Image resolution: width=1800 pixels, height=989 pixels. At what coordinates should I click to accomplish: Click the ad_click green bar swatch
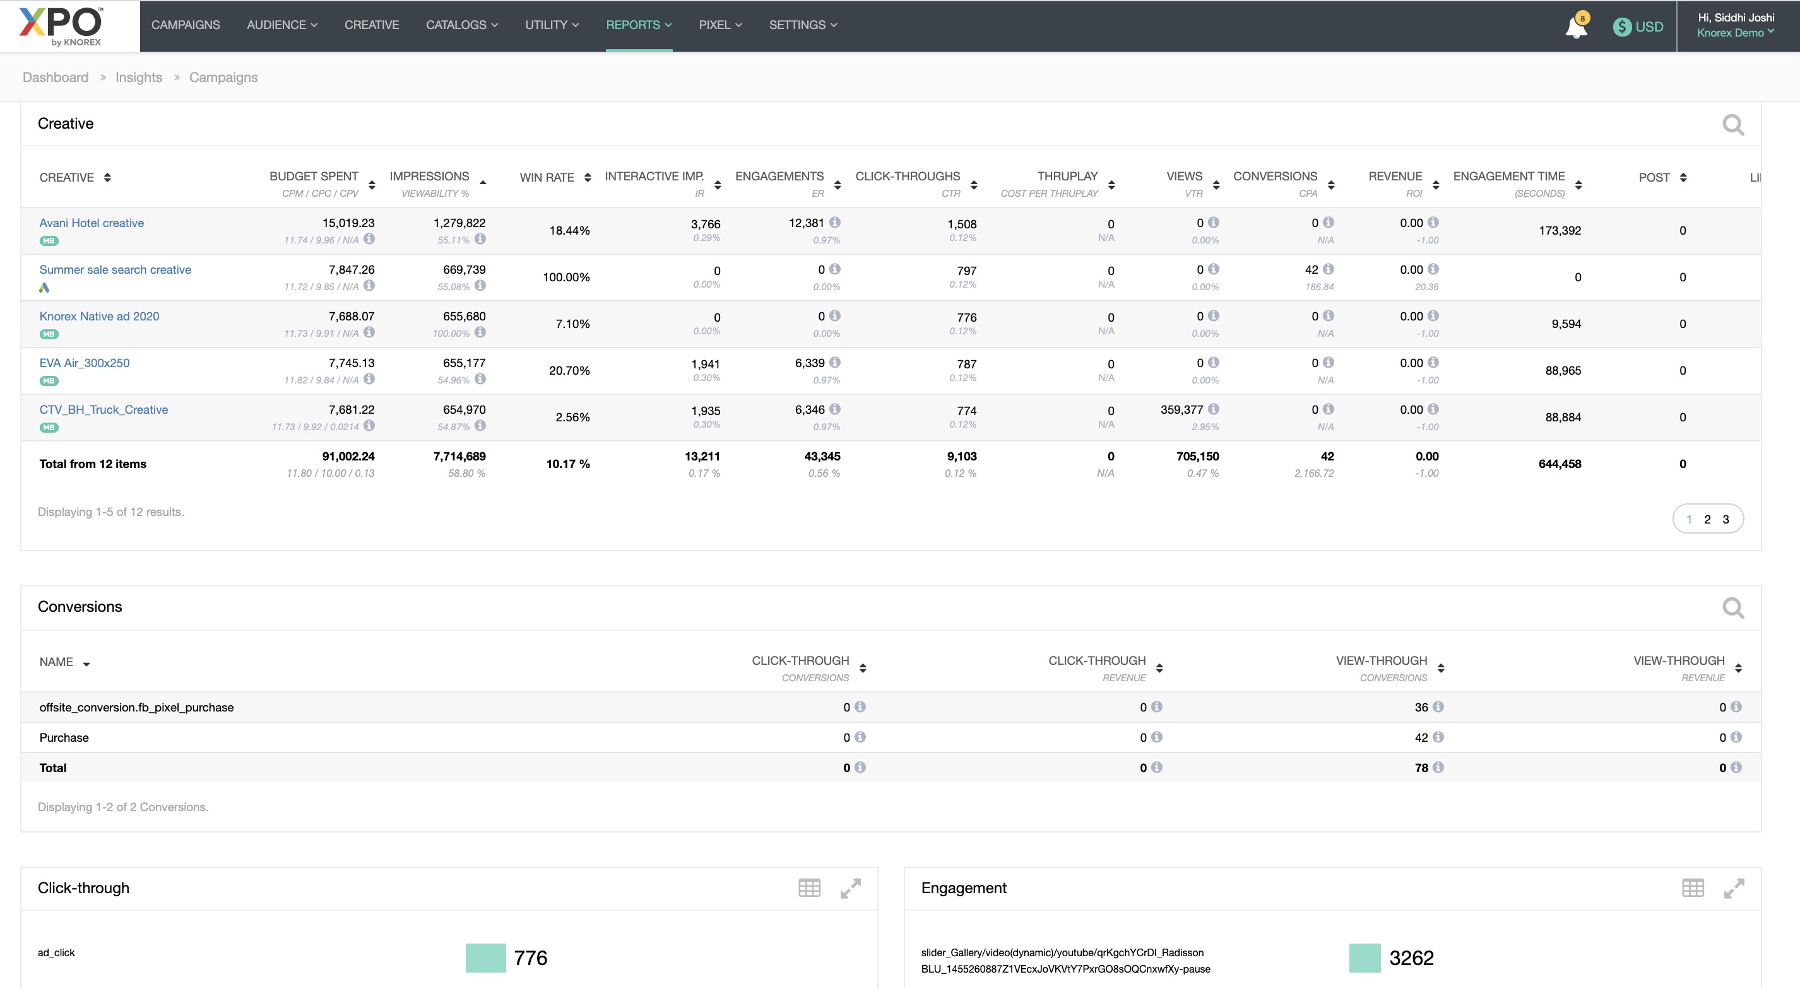click(x=485, y=957)
